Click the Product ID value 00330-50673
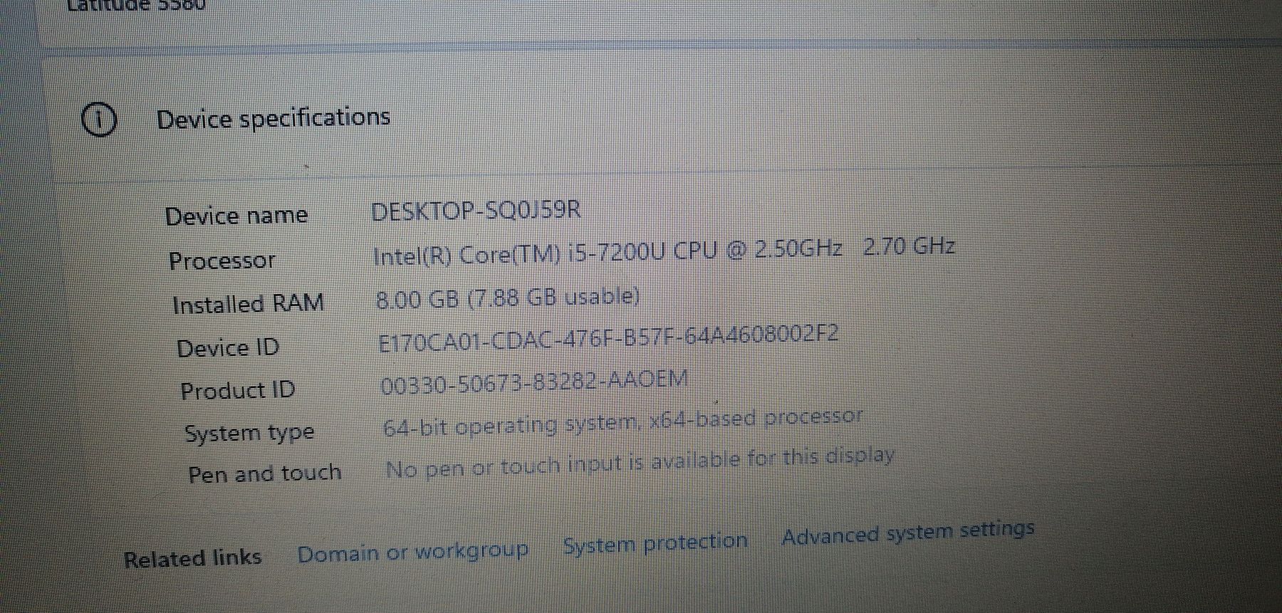This screenshot has height=613, width=1282. [x=534, y=382]
